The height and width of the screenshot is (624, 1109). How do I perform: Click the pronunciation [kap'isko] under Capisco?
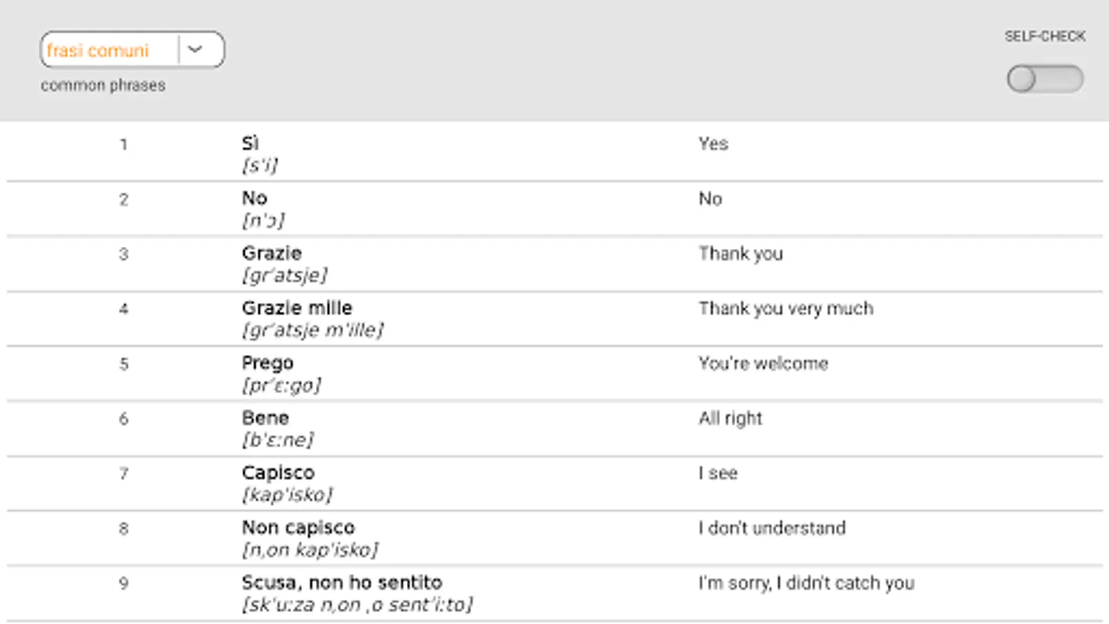point(287,495)
